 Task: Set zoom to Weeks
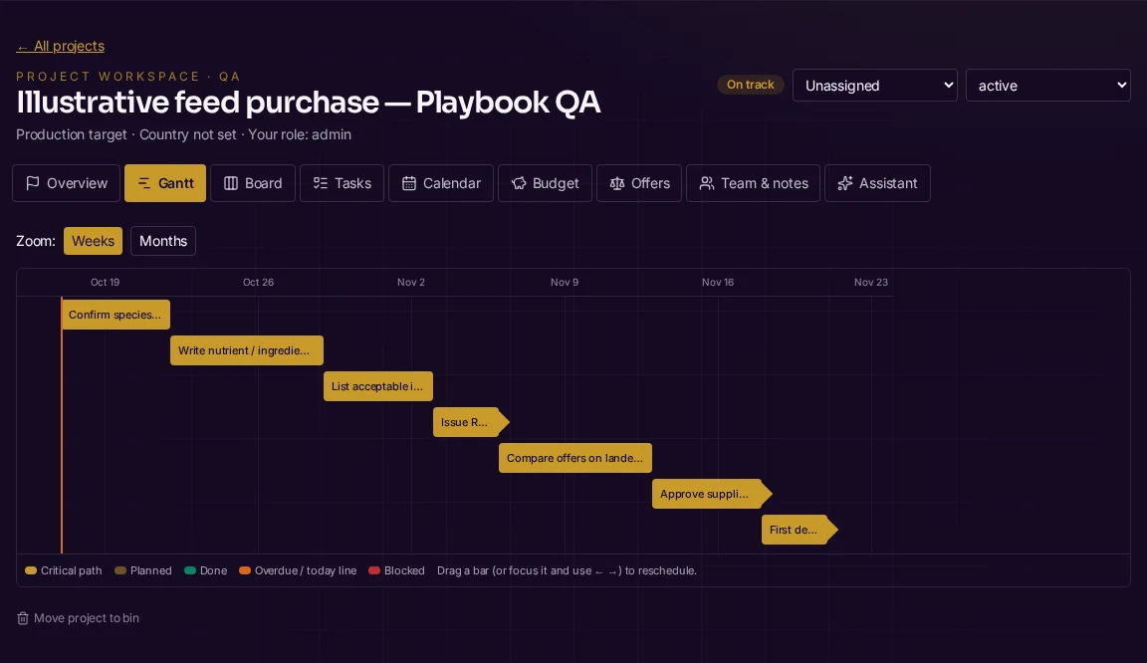coord(93,241)
